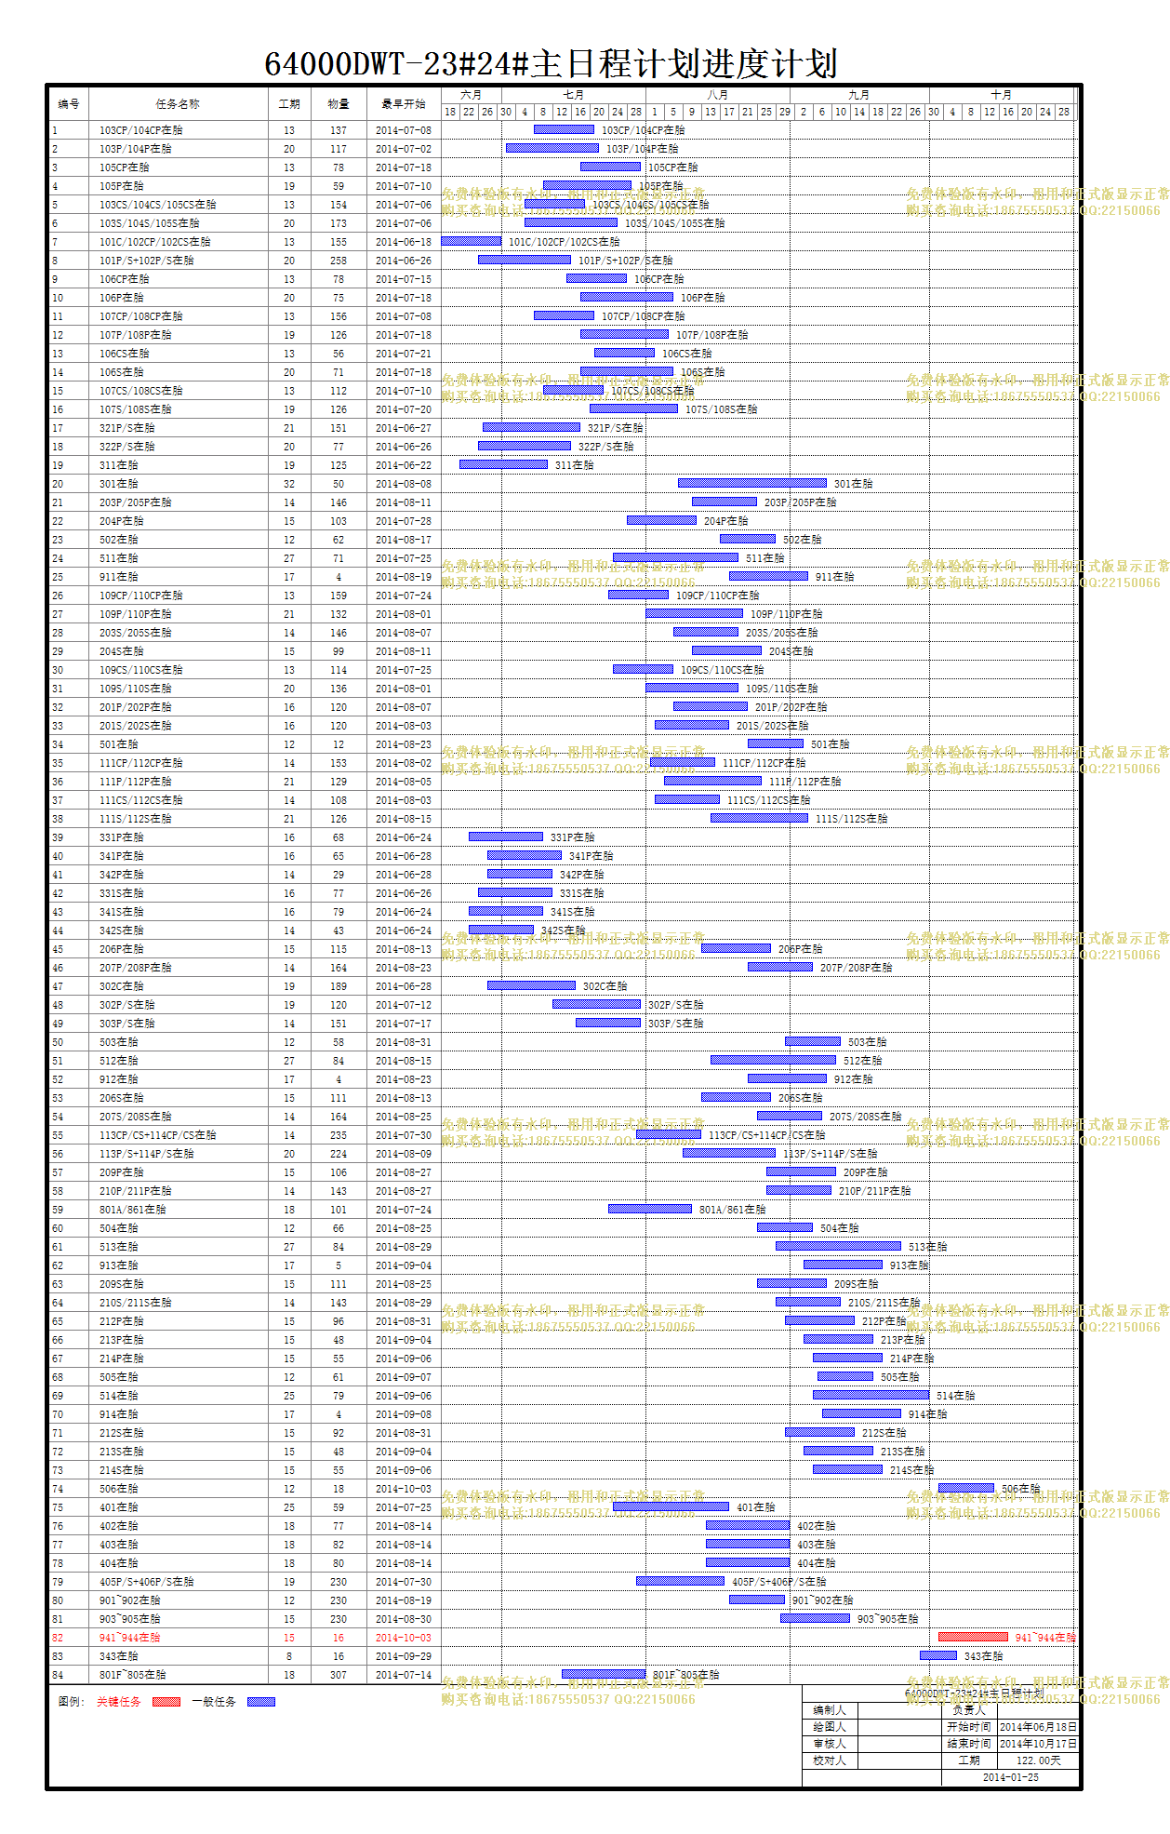Click task name 511在胎 in row 24
Viewport: 1170px width, 1834px height.
[x=119, y=558]
